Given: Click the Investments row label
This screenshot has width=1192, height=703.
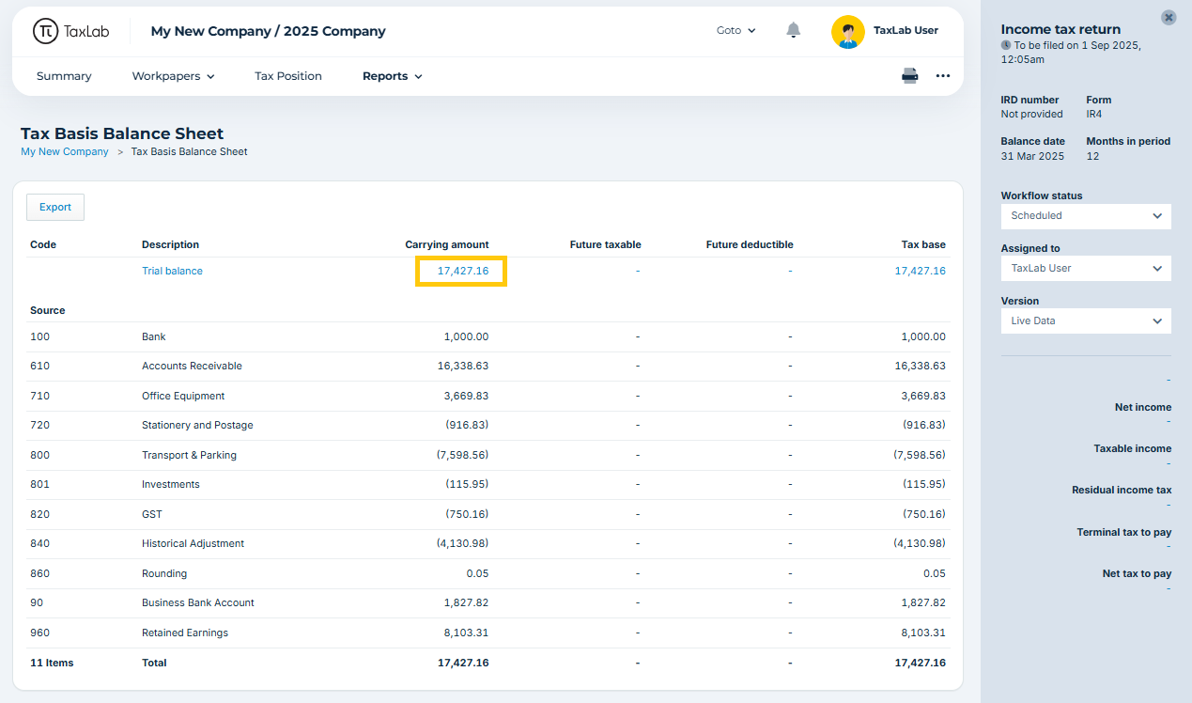Looking at the screenshot, I should click(171, 484).
